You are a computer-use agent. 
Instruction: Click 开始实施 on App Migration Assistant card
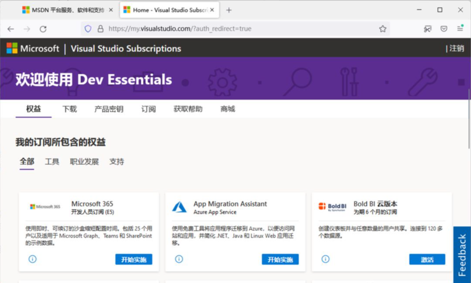[x=280, y=259]
